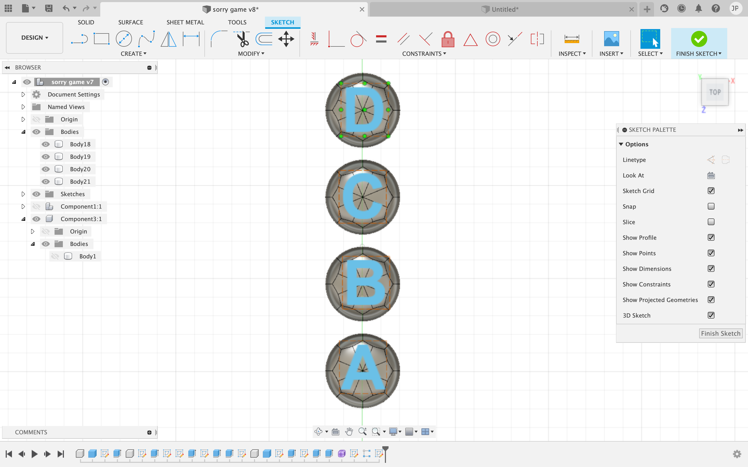748x467 pixels.
Task: Select Body21 in the browser tree
Action: click(x=80, y=182)
